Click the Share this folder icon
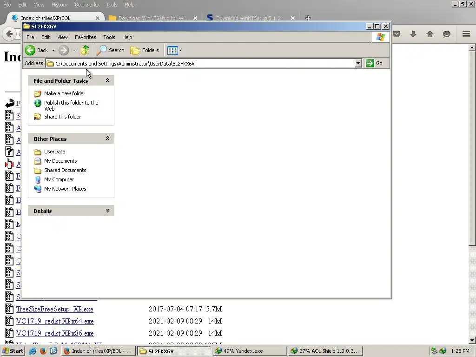This screenshot has height=357, width=476. point(38,117)
